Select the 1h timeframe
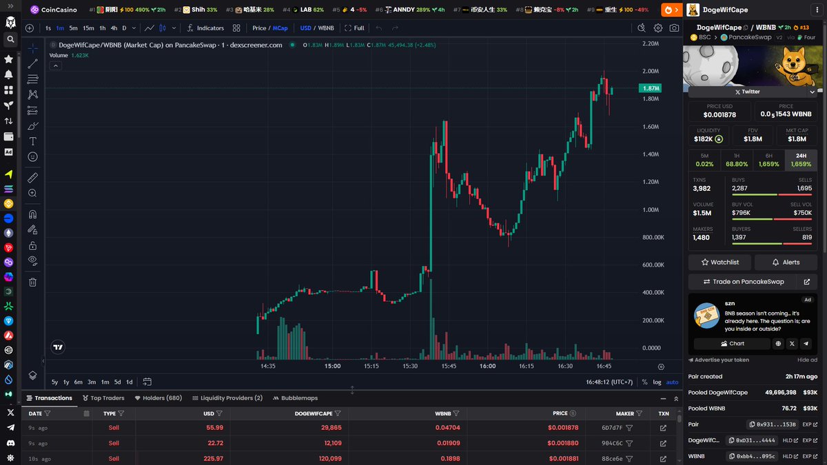Image resolution: width=827 pixels, height=465 pixels. (103, 28)
